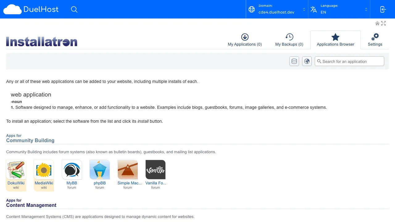The height and width of the screenshot is (222, 395).
Task: Open the Settings gear tab
Action: (x=375, y=39)
